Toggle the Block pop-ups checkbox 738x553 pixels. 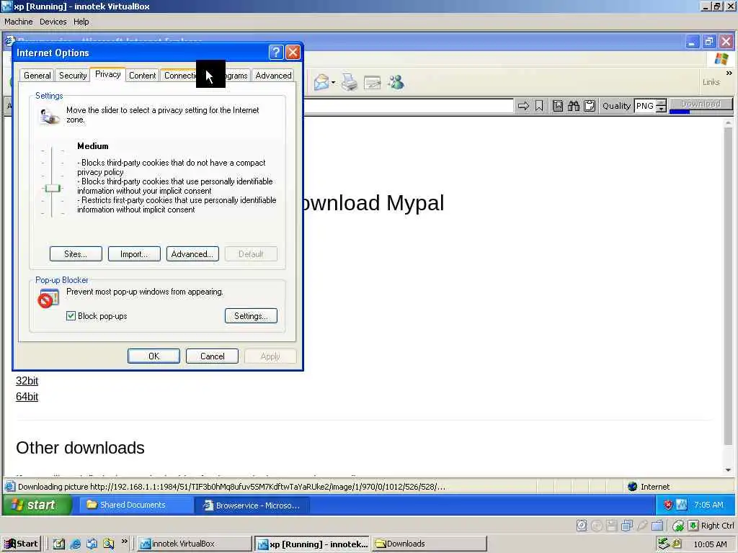click(71, 316)
